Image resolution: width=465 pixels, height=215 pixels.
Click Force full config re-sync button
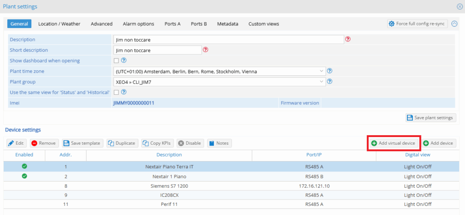coord(417,24)
